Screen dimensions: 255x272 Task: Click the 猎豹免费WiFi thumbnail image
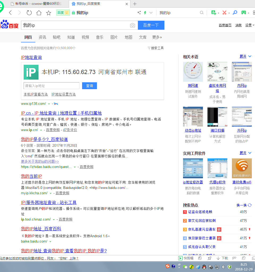point(242,169)
